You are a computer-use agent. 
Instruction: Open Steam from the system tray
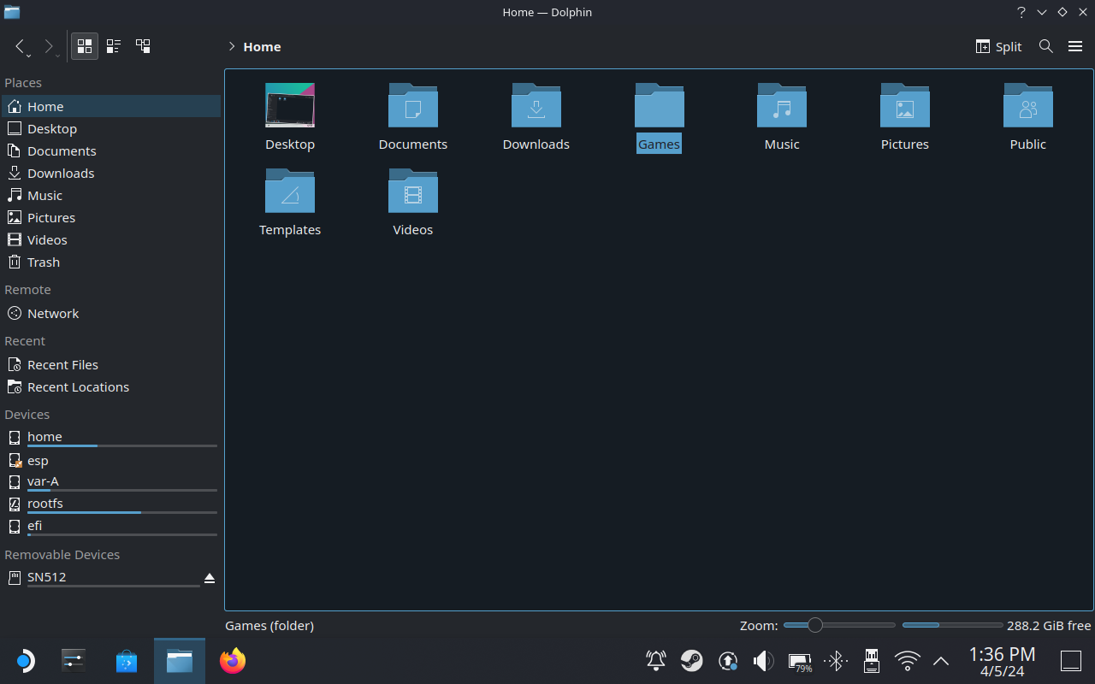691,661
